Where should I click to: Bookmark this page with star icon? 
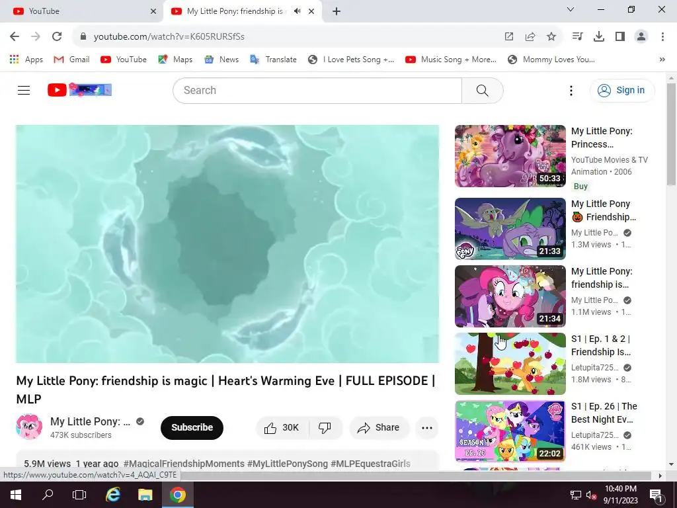[551, 37]
